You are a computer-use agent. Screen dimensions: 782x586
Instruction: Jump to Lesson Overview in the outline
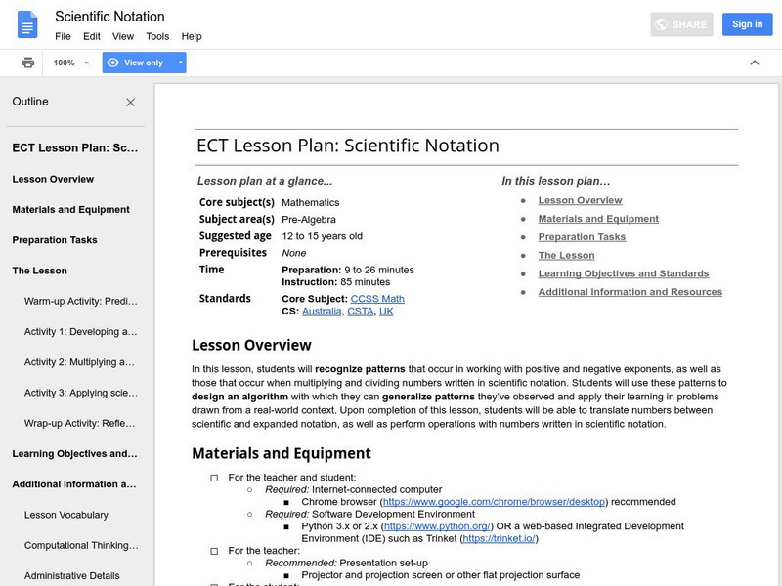[x=53, y=179]
